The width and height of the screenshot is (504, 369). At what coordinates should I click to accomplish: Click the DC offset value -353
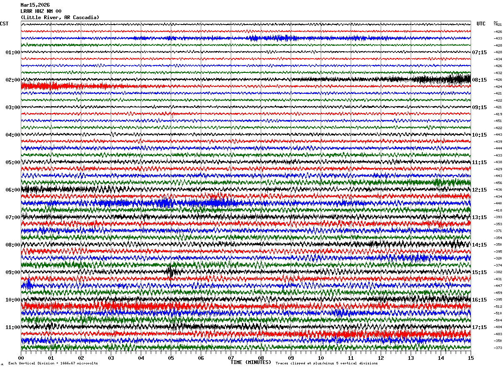(498, 224)
